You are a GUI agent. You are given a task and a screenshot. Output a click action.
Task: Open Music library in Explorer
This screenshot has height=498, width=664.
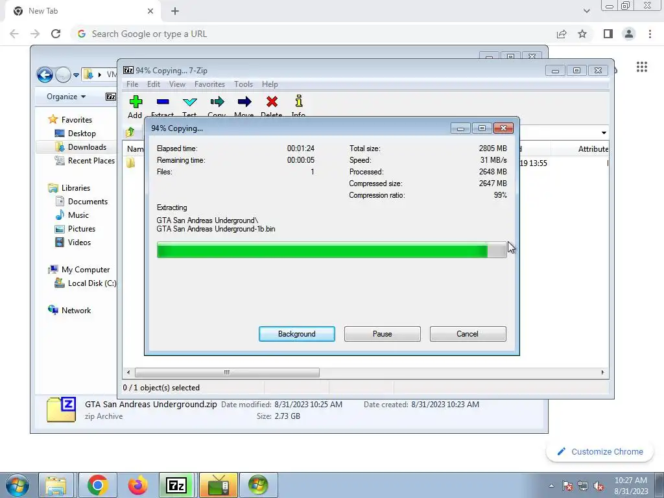coord(78,215)
